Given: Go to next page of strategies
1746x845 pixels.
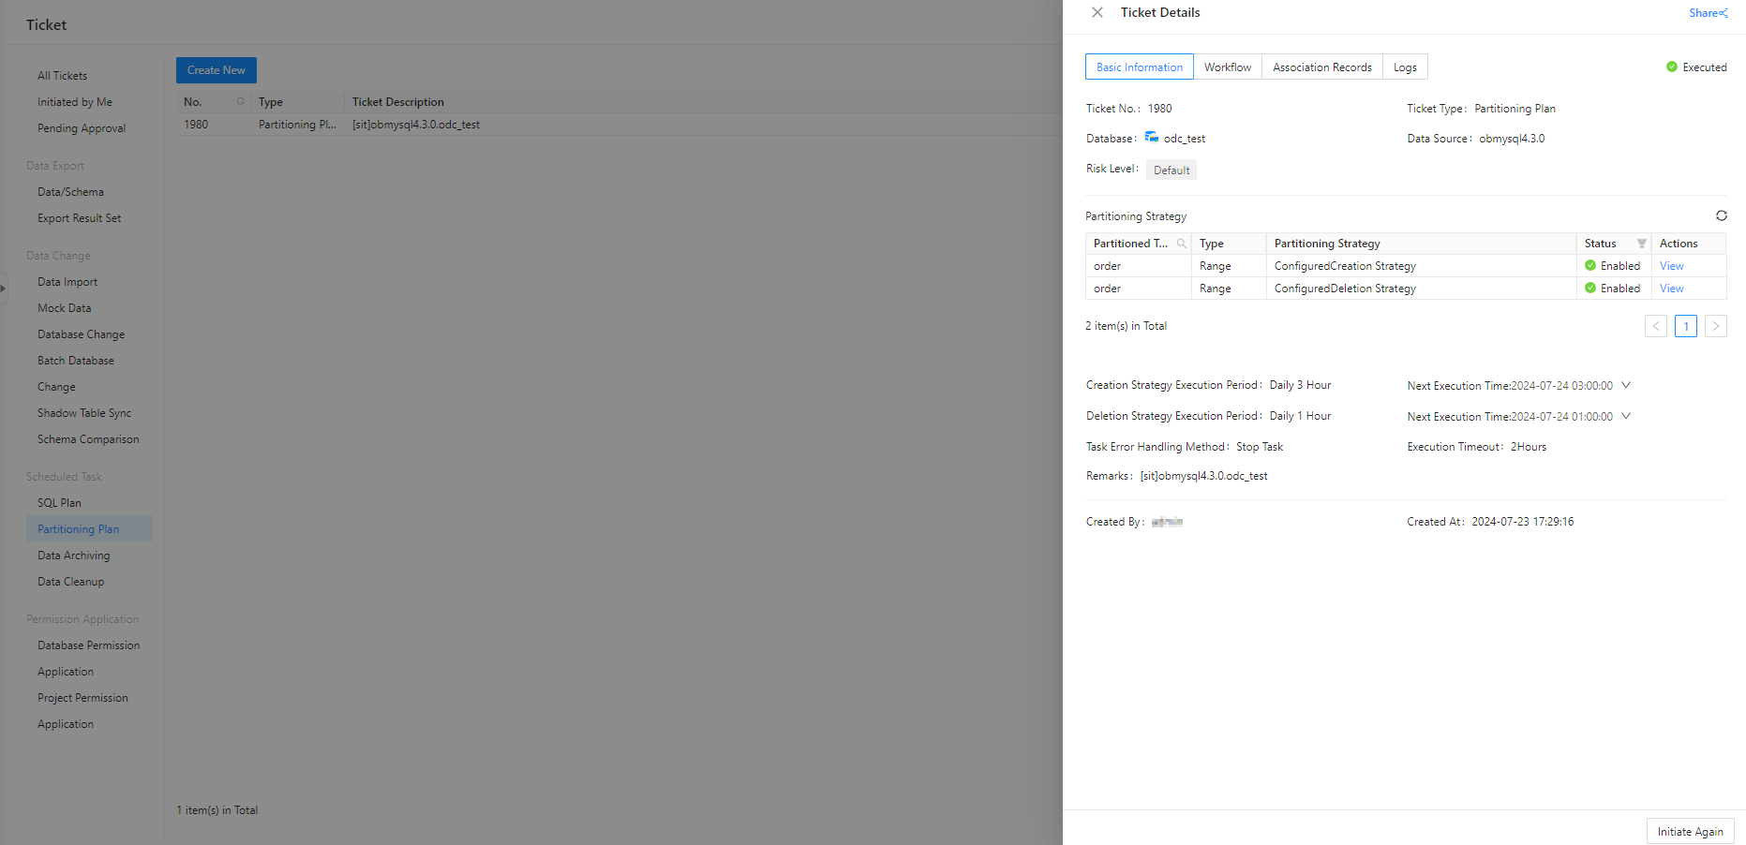Looking at the screenshot, I should tap(1715, 326).
